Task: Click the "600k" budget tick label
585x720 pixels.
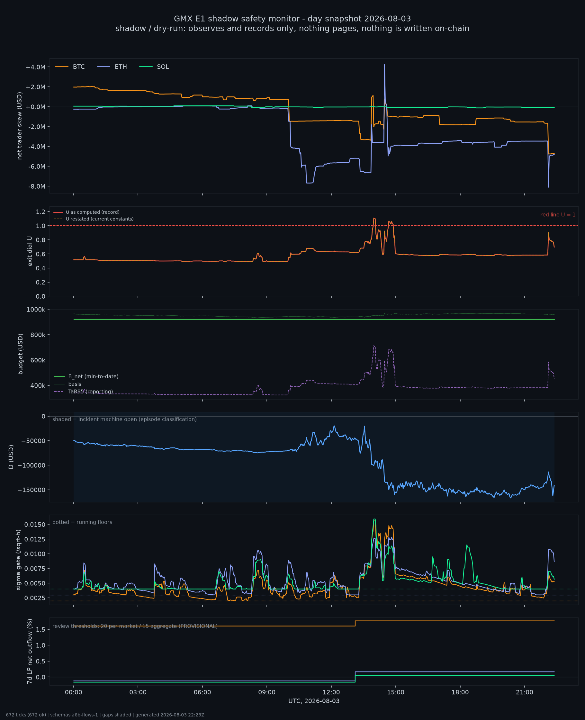Action: tap(37, 360)
